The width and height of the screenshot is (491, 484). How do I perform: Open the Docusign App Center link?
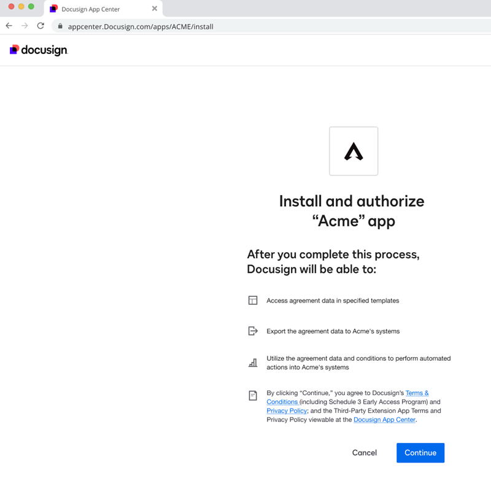pyautogui.click(x=384, y=420)
